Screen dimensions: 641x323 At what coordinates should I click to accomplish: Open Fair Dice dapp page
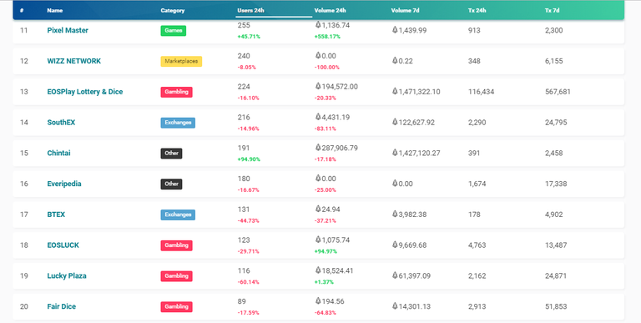tap(61, 306)
